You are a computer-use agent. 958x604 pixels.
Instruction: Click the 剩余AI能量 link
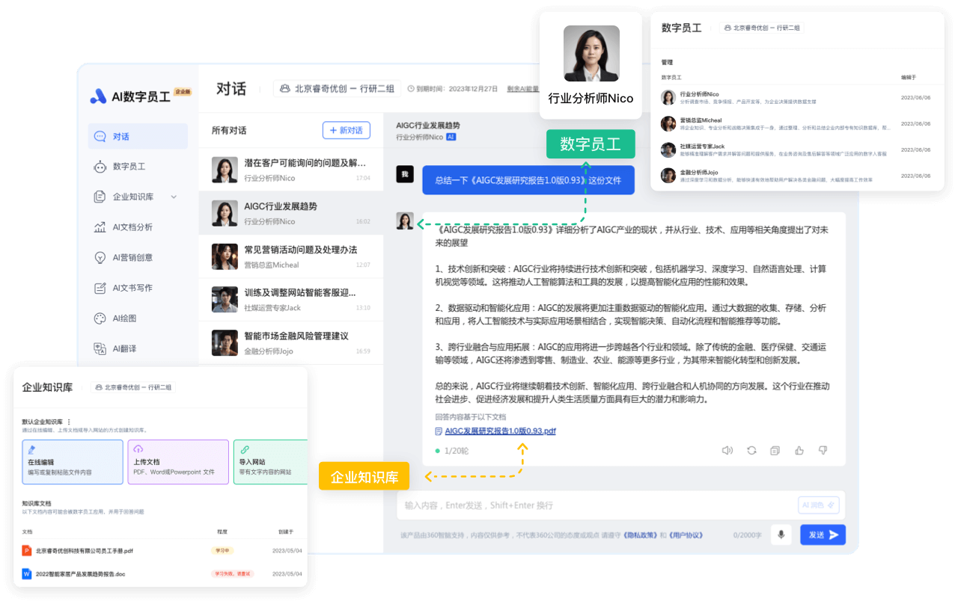pos(523,88)
